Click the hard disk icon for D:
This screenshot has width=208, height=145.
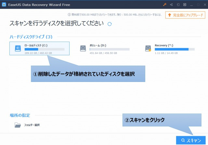(x=83, y=48)
